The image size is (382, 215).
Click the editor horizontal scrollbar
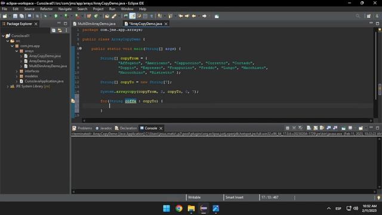[x=227, y=121]
